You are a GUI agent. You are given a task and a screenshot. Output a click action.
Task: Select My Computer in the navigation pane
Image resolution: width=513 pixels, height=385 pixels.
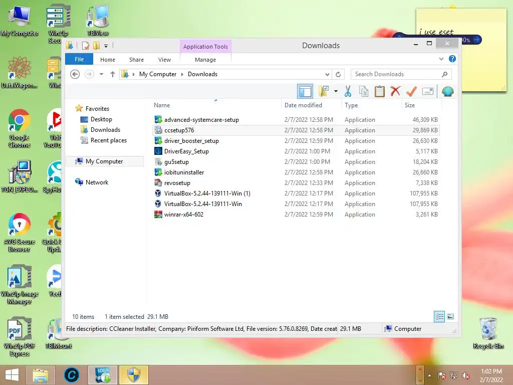click(104, 161)
